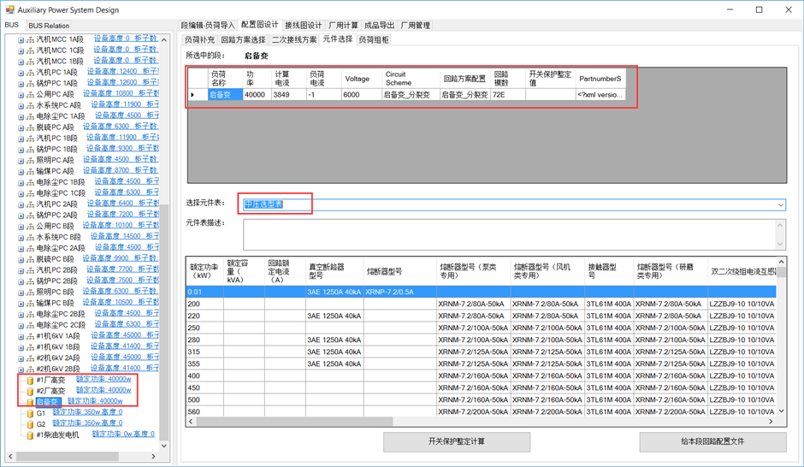
Task: Open the 厂用计算 tab
Action: pyautogui.click(x=343, y=26)
